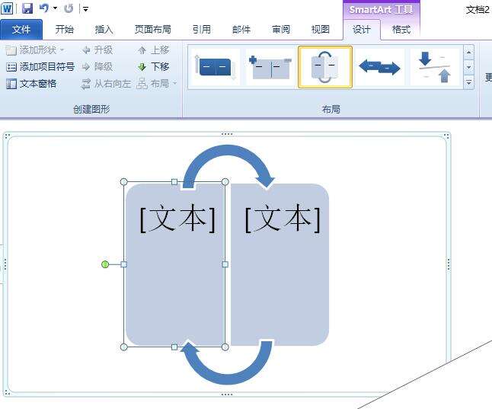The width and height of the screenshot is (492, 409).
Task: Switch to the 视图 tab
Action: (321, 30)
